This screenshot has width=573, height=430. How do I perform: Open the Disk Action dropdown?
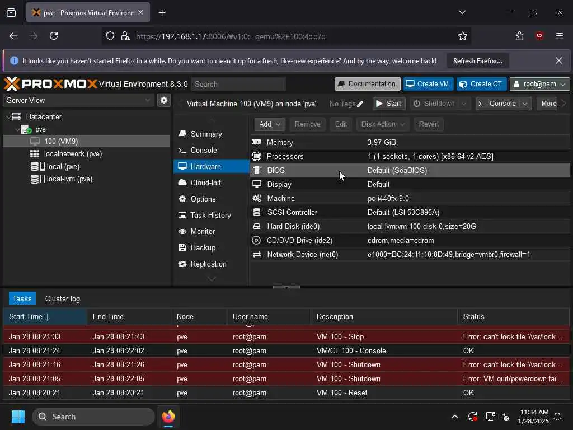pyautogui.click(x=383, y=124)
